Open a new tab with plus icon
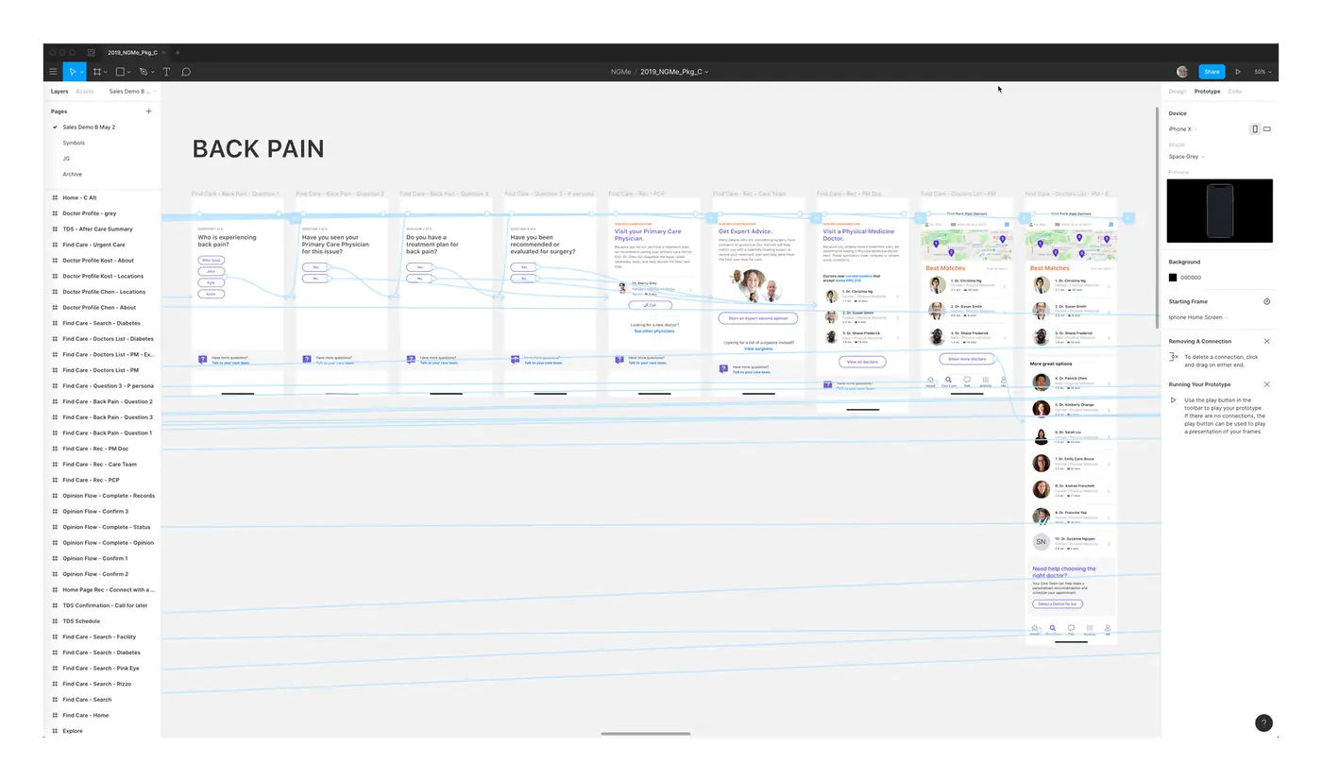This screenshot has width=1322, height=781. tap(178, 53)
